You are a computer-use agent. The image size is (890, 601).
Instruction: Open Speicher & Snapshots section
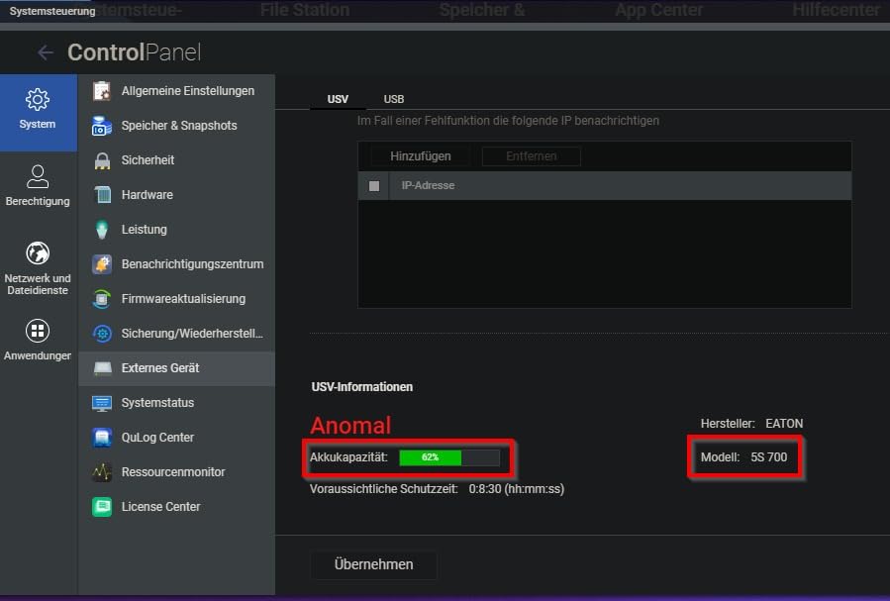179,126
